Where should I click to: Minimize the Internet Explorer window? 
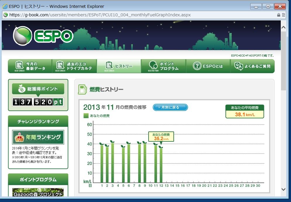pos(256,6)
